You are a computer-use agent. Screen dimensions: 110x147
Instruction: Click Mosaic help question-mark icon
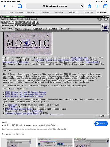click(x=38, y=22)
